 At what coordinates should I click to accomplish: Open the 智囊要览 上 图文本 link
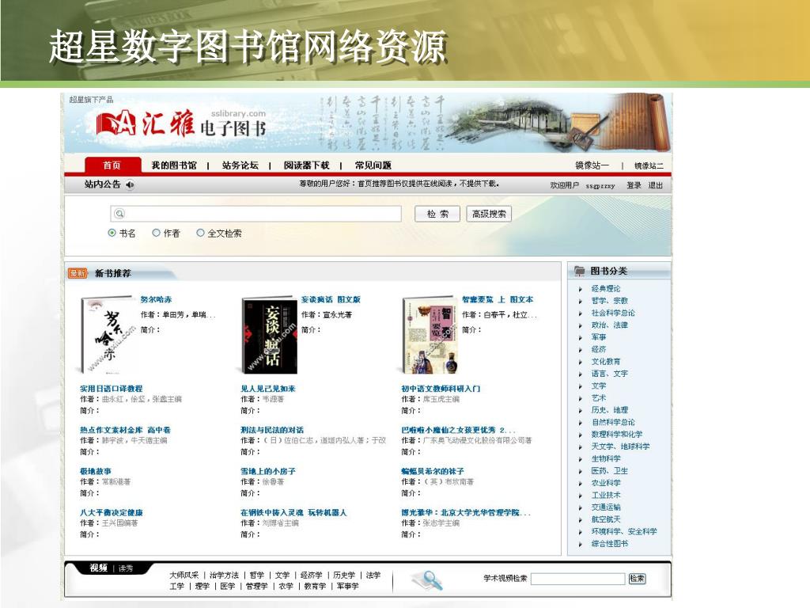pyautogui.click(x=498, y=299)
